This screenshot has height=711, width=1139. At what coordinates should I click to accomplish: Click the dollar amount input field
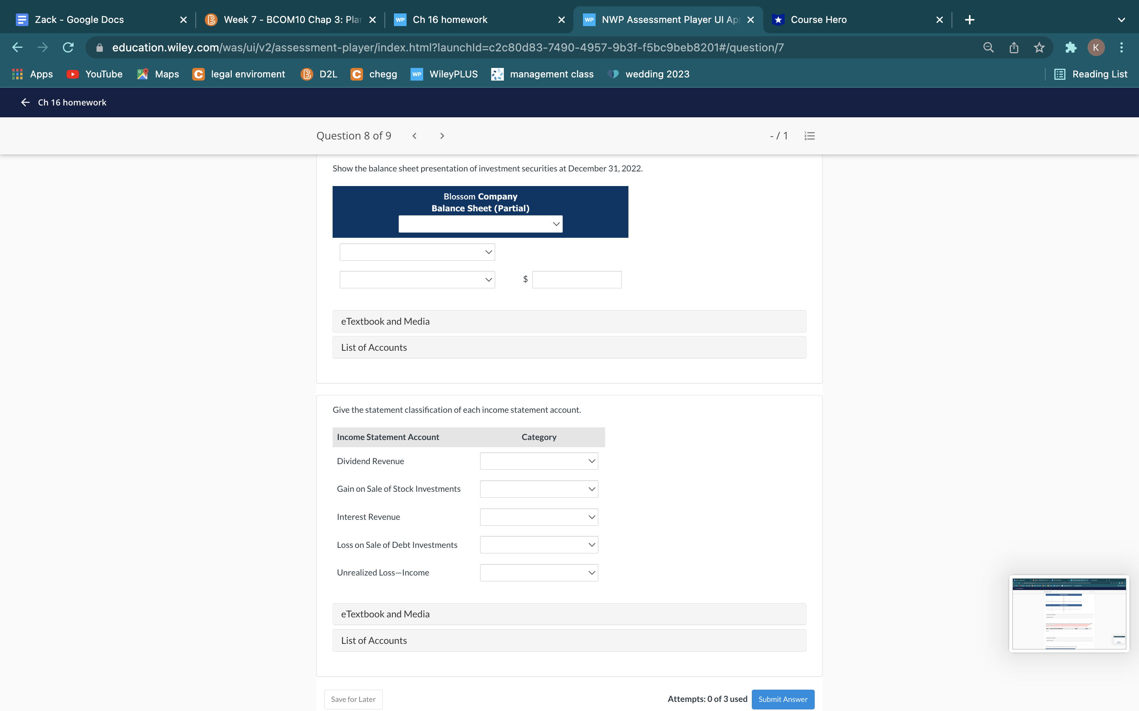pos(576,279)
